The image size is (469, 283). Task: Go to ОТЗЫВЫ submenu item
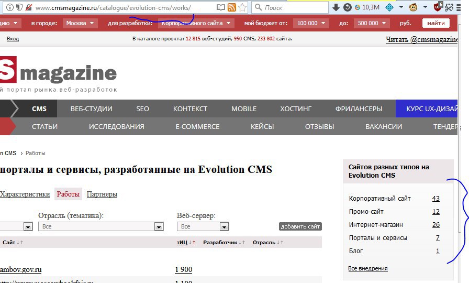tap(319, 126)
